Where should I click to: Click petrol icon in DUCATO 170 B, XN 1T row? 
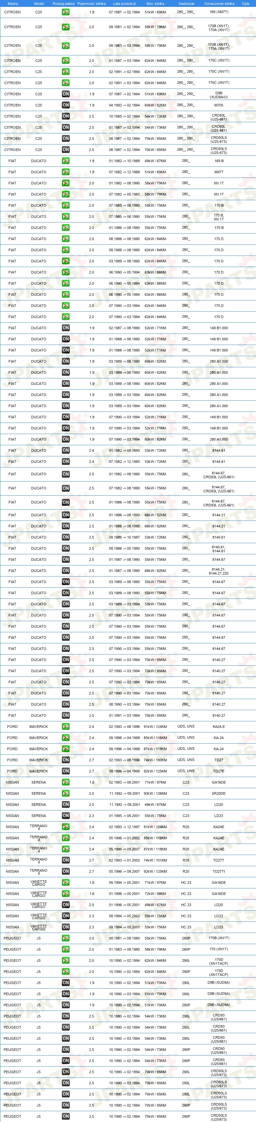[65, 217]
